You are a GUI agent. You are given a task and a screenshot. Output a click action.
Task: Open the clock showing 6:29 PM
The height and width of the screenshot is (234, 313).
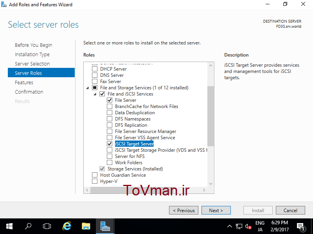tap(280, 226)
